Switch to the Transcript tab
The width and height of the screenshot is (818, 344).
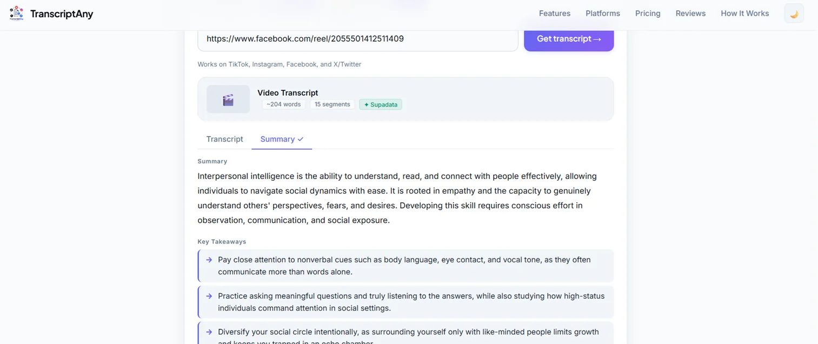224,139
